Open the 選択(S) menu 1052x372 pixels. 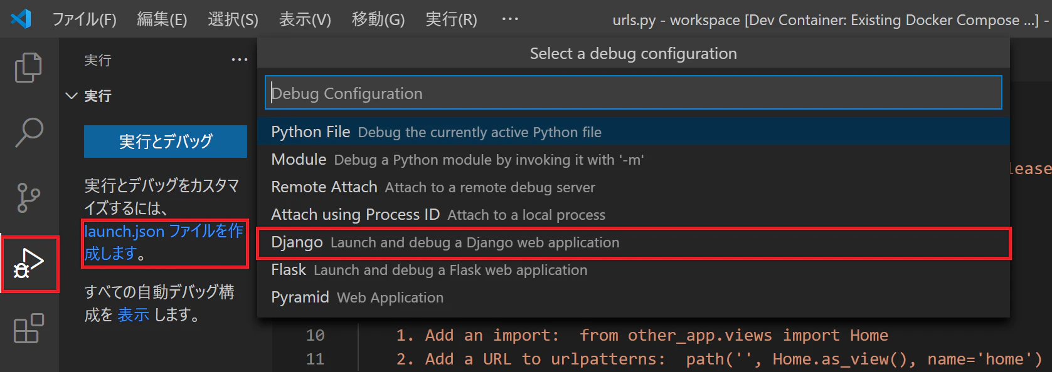tap(233, 19)
